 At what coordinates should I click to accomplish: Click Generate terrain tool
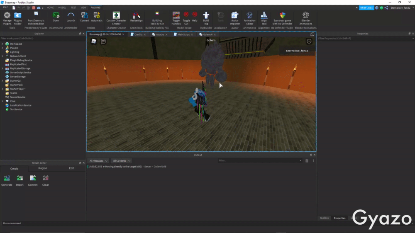7,180
